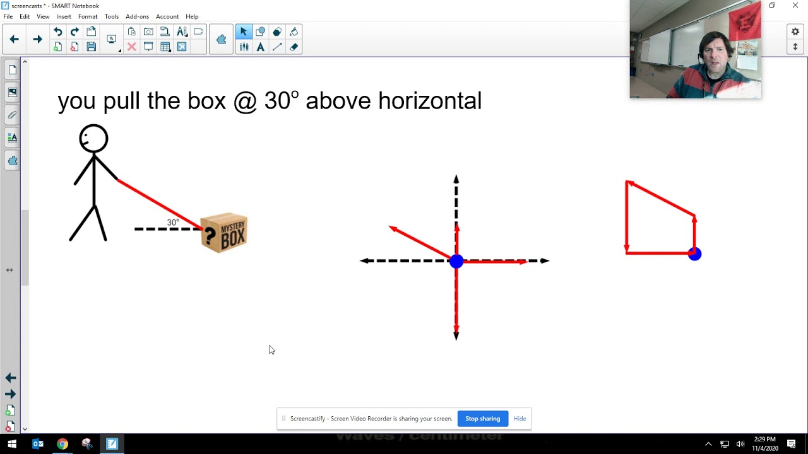Select the Shapes tool
808x454 pixels.
tap(260, 32)
